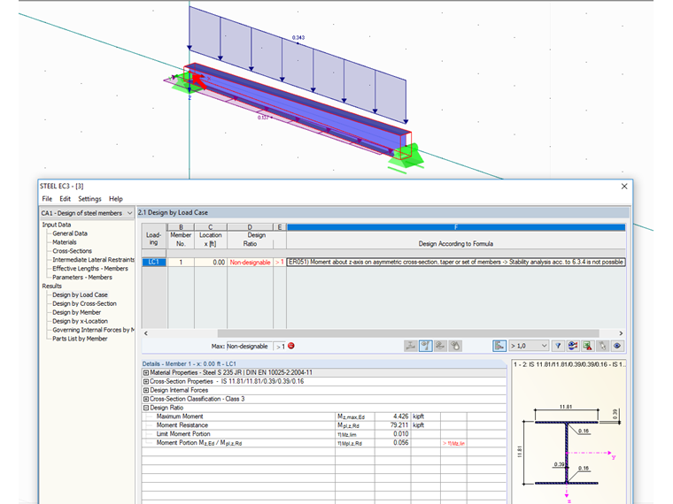673x504 pixels.
Task: Click the first grayed icon in results toolbar
Action: coord(410,346)
